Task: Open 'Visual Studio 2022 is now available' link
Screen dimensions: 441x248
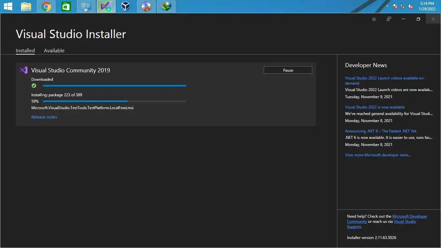Action: pyautogui.click(x=375, y=107)
